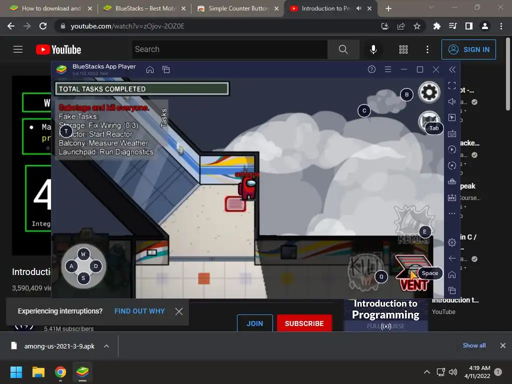512x384 pixels.
Task: Click the SIGN IN button
Action: 468,49
